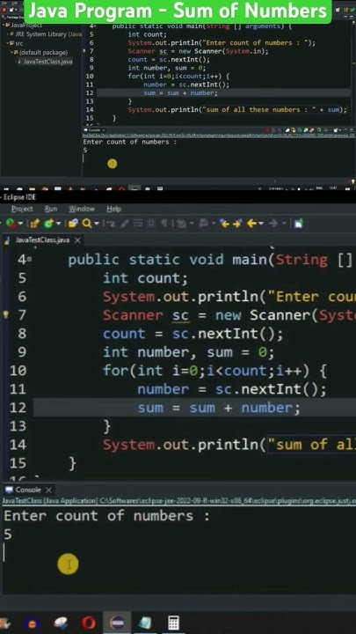Select the JavaTestClass.java editor tab
Screen dimensions: 356x634
[42, 240]
